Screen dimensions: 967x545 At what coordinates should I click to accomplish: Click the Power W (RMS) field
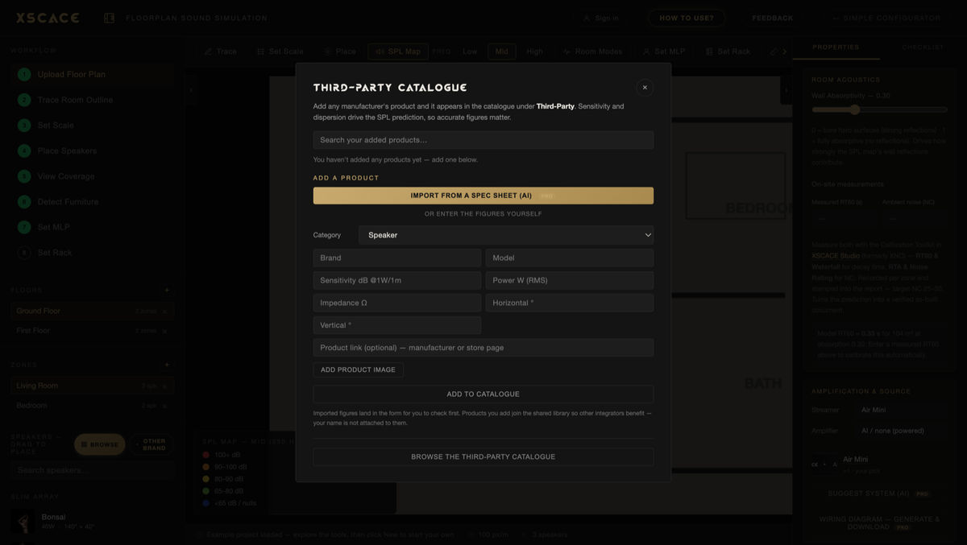(570, 280)
